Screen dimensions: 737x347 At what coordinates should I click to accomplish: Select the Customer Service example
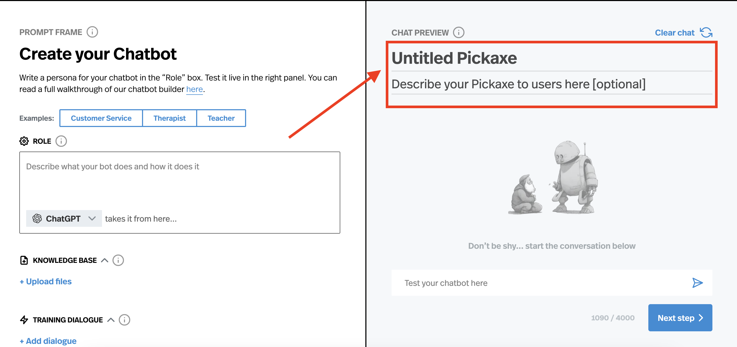tap(101, 118)
